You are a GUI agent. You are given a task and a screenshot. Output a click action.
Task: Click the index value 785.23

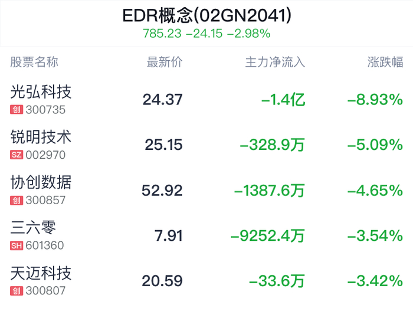click(162, 34)
